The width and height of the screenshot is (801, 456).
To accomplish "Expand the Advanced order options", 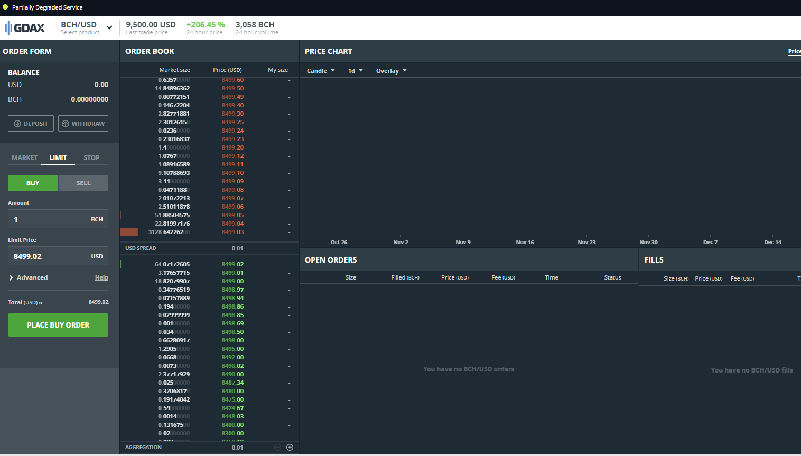I will click(x=29, y=277).
